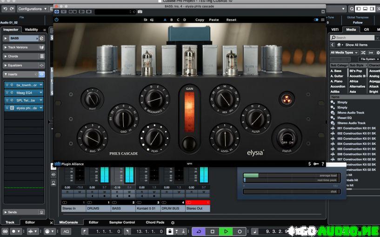
Task: Select preset slot B
Action: 172,20
